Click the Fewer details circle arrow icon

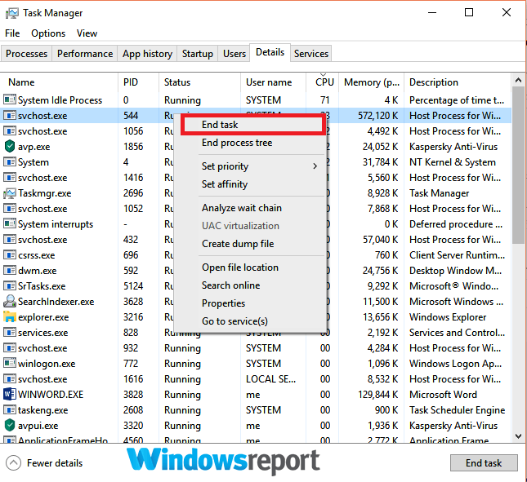[x=13, y=463]
